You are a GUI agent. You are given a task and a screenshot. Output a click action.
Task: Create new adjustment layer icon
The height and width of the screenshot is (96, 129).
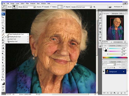(x=115, y=93)
